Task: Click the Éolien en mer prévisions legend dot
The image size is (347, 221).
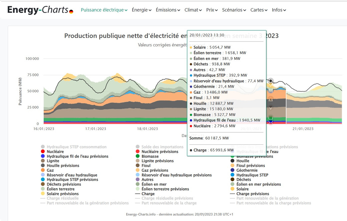Action: coord(233,184)
